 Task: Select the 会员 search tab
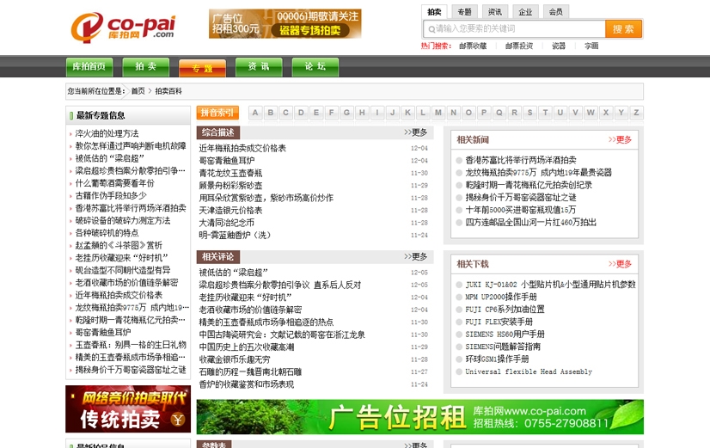pyautogui.click(x=555, y=12)
